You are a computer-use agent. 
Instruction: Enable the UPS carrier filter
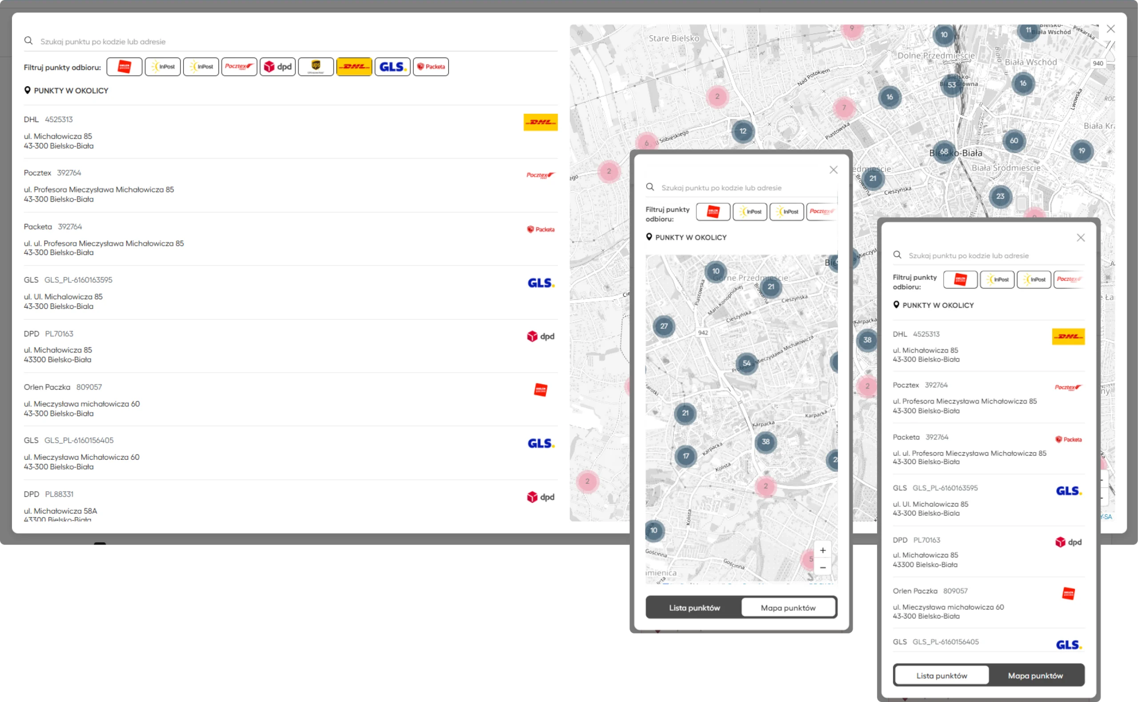click(x=316, y=67)
